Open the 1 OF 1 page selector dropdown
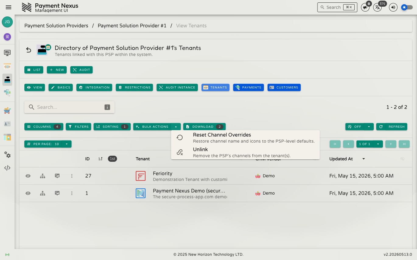 tap(378, 144)
